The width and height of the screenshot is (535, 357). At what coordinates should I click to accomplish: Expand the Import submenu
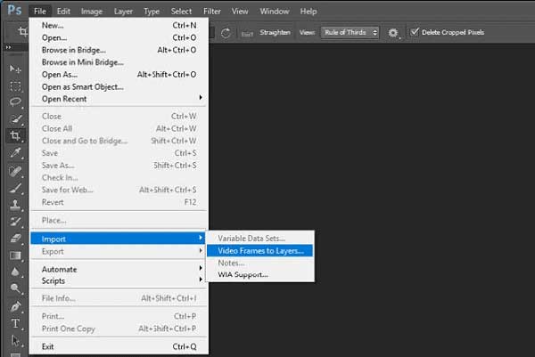[x=118, y=239]
